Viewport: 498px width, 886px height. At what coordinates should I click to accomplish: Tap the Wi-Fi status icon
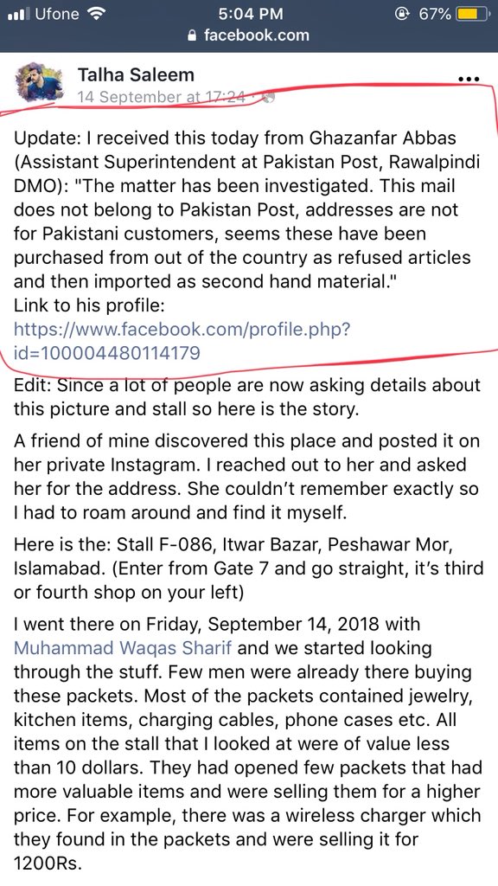[97, 14]
